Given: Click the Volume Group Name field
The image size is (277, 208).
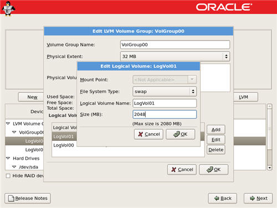Looking at the screenshot, I should click(x=175, y=44).
